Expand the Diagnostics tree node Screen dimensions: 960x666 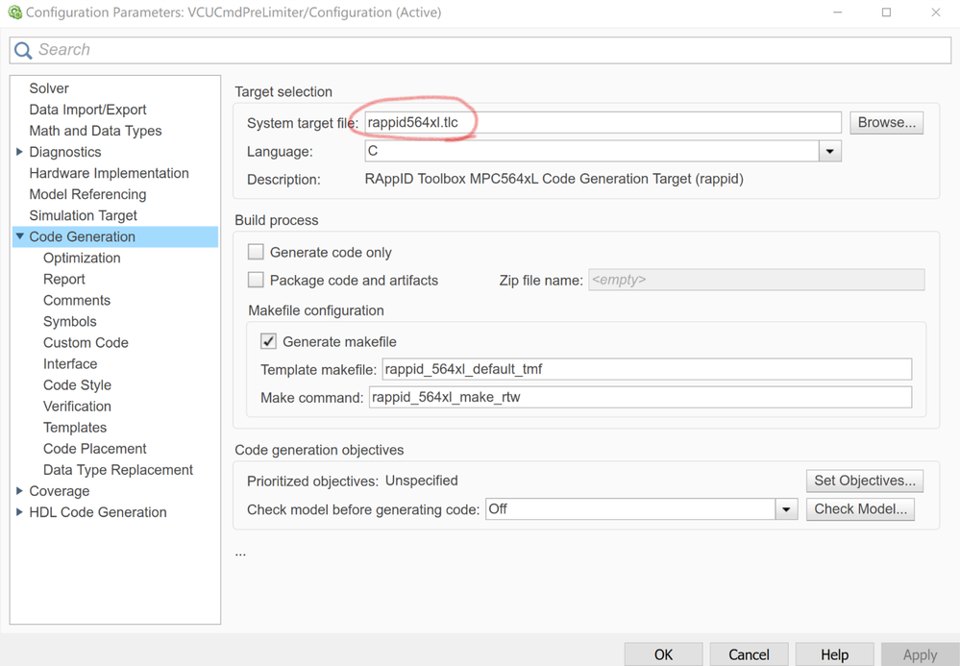(19, 152)
